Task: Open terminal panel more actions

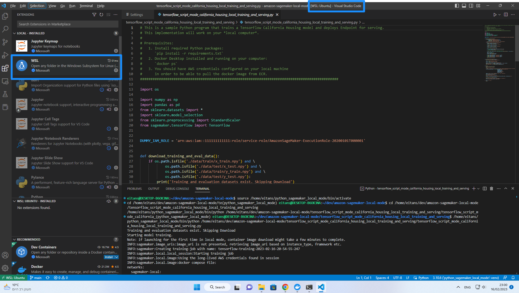Action: (x=499, y=189)
